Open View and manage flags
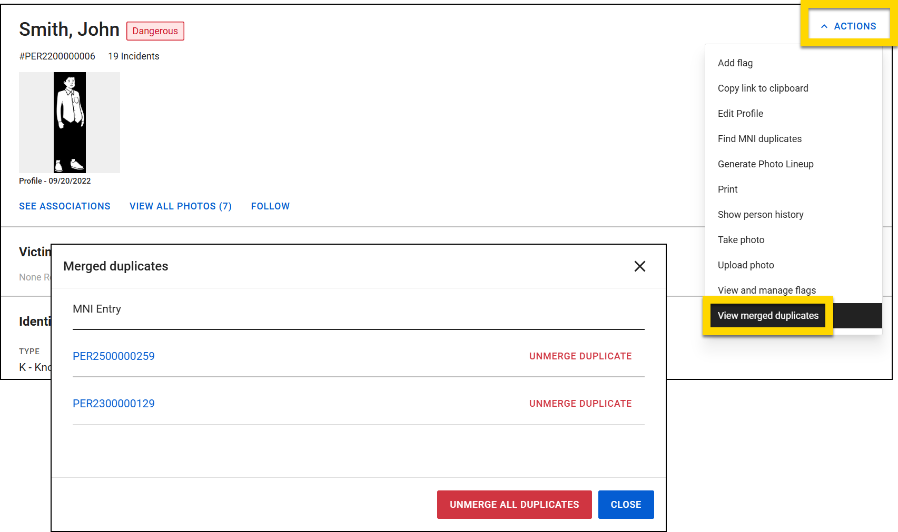898x532 pixels. (767, 290)
